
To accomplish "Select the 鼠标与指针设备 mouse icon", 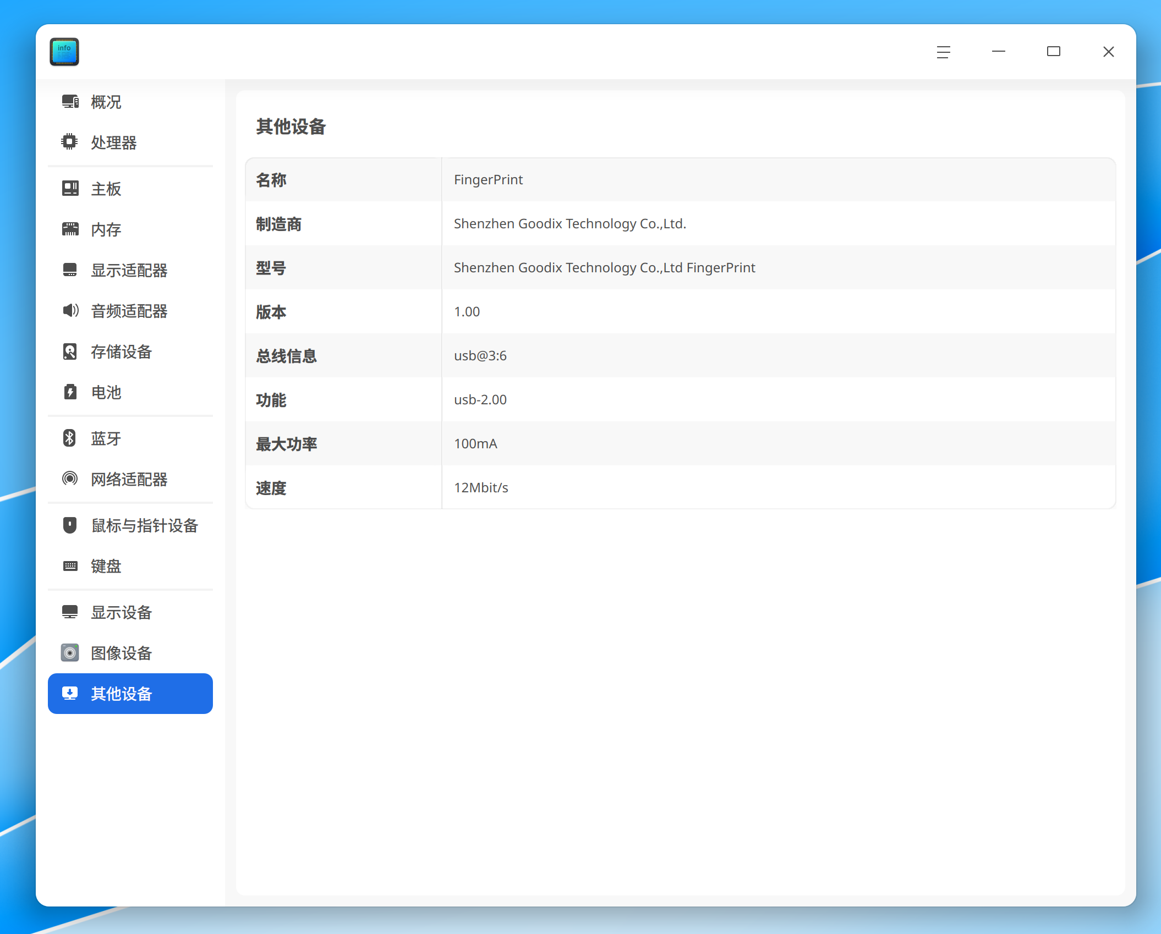I will pyautogui.click(x=70, y=525).
